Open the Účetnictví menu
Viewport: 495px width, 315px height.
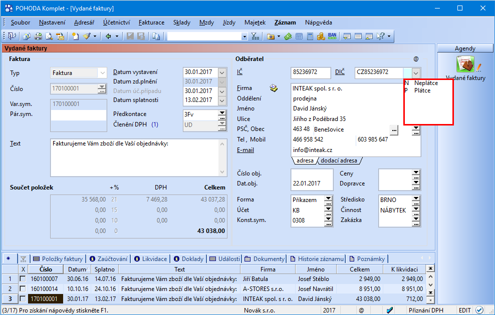click(x=117, y=22)
